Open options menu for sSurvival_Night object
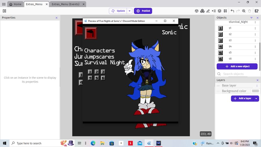Screen dimensions: 261x147 (255, 22)
